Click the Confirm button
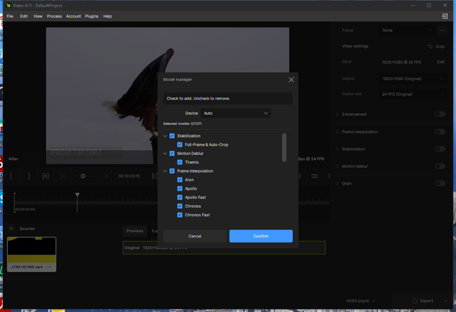The height and width of the screenshot is (312, 456). click(261, 236)
